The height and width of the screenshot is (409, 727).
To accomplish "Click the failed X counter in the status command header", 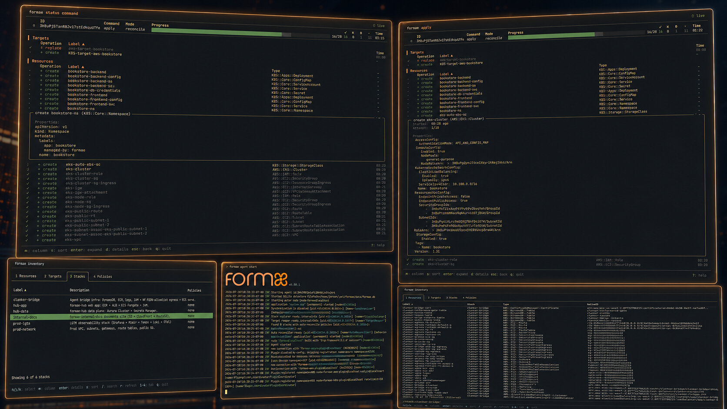I will click(353, 35).
